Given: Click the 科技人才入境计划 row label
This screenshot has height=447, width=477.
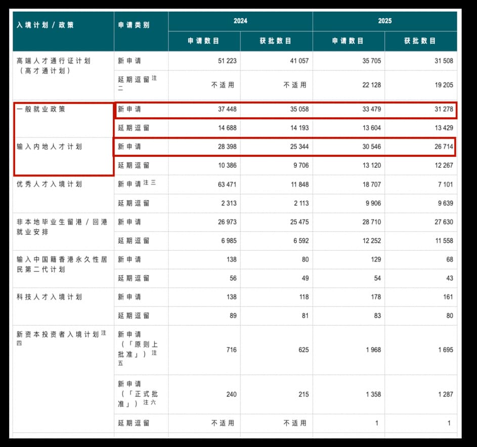Looking at the screenshot, I should [49, 297].
